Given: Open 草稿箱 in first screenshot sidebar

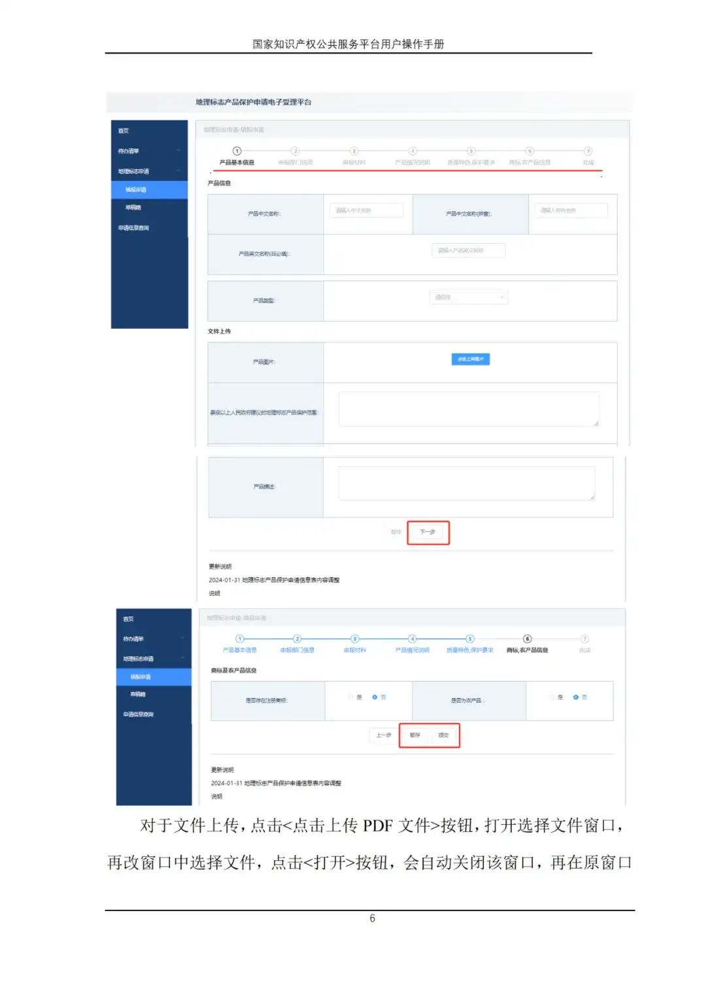Looking at the screenshot, I should [x=133, y=208].
